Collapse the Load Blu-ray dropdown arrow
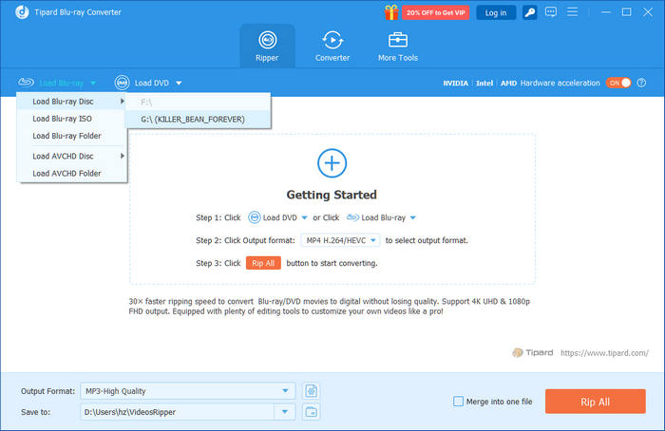The width and height of the screenshot is (665, 431). (93, 83)
